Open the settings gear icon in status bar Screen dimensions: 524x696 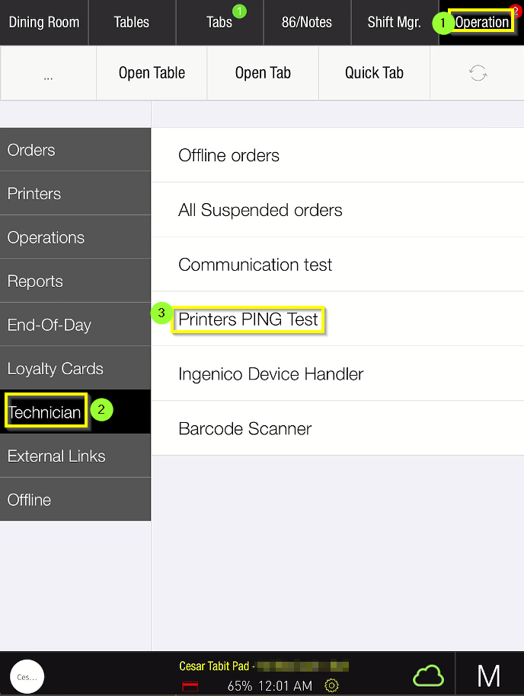click(x=331, y=685)
